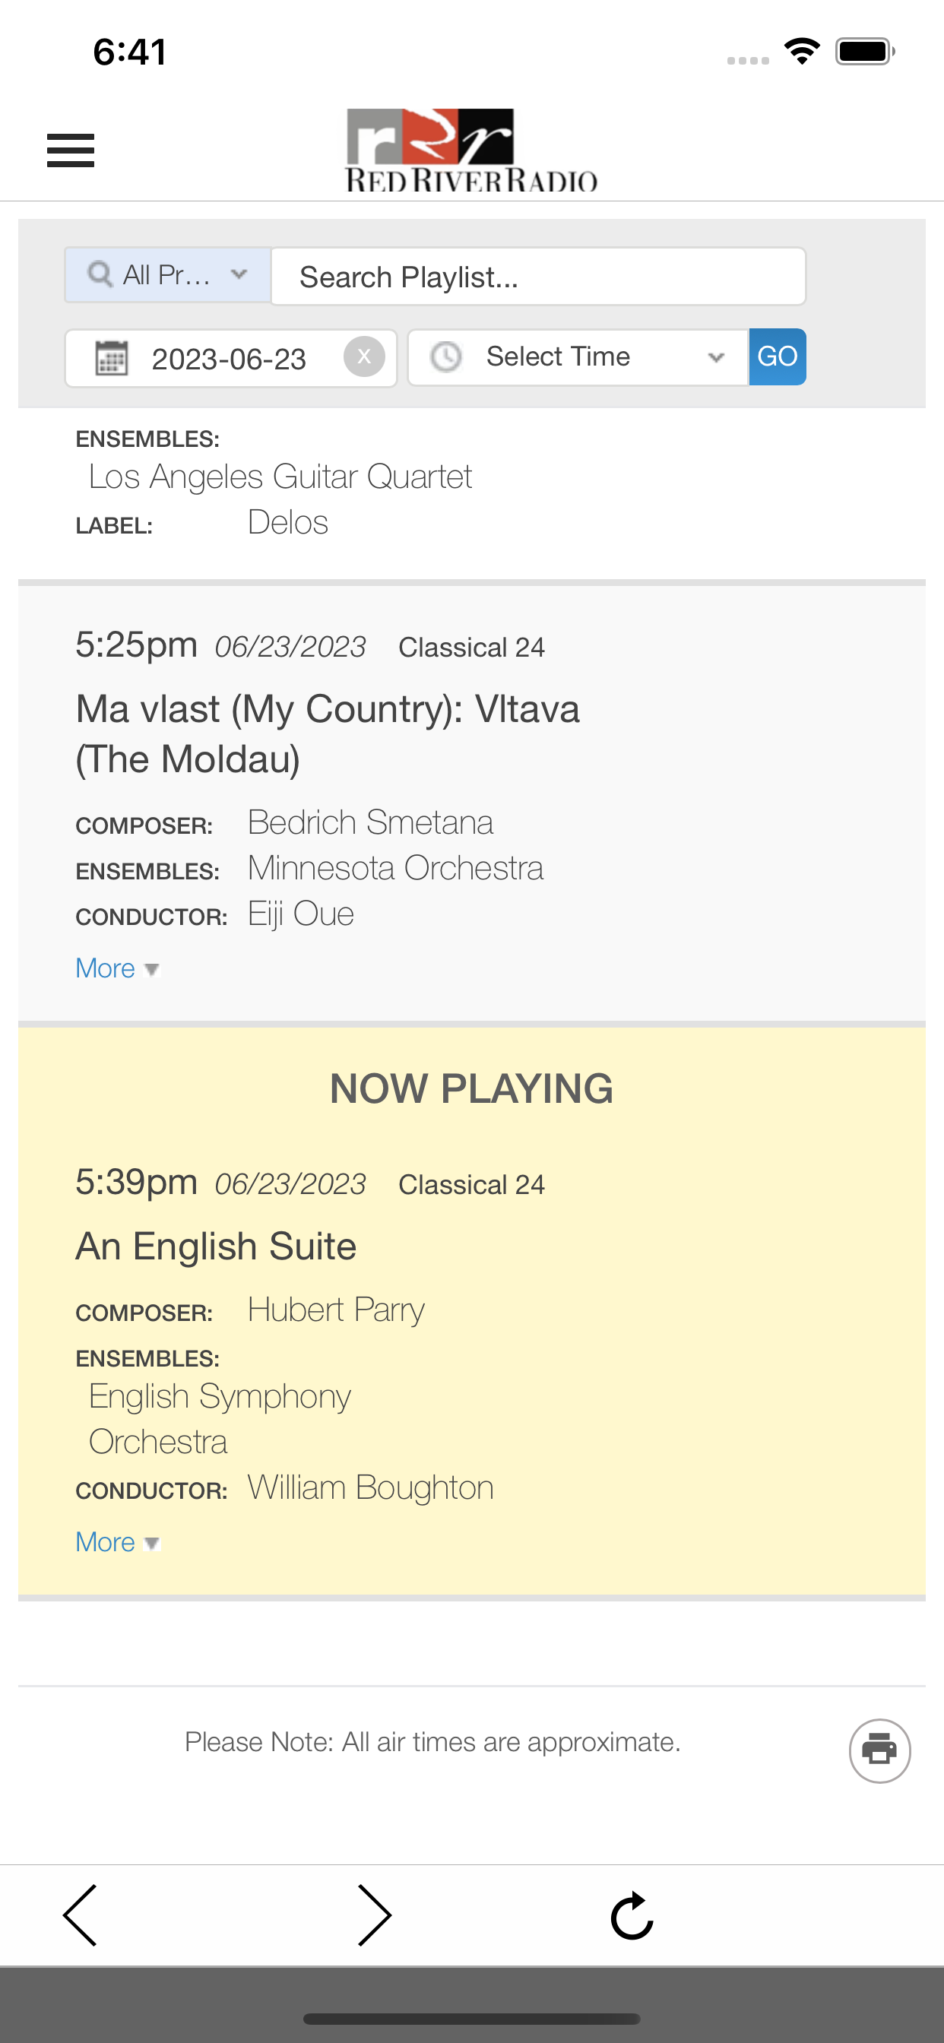Print the playlist using the printer icon
Image resolution: width=944 pixels, height=2043 pixels.
879,1750
